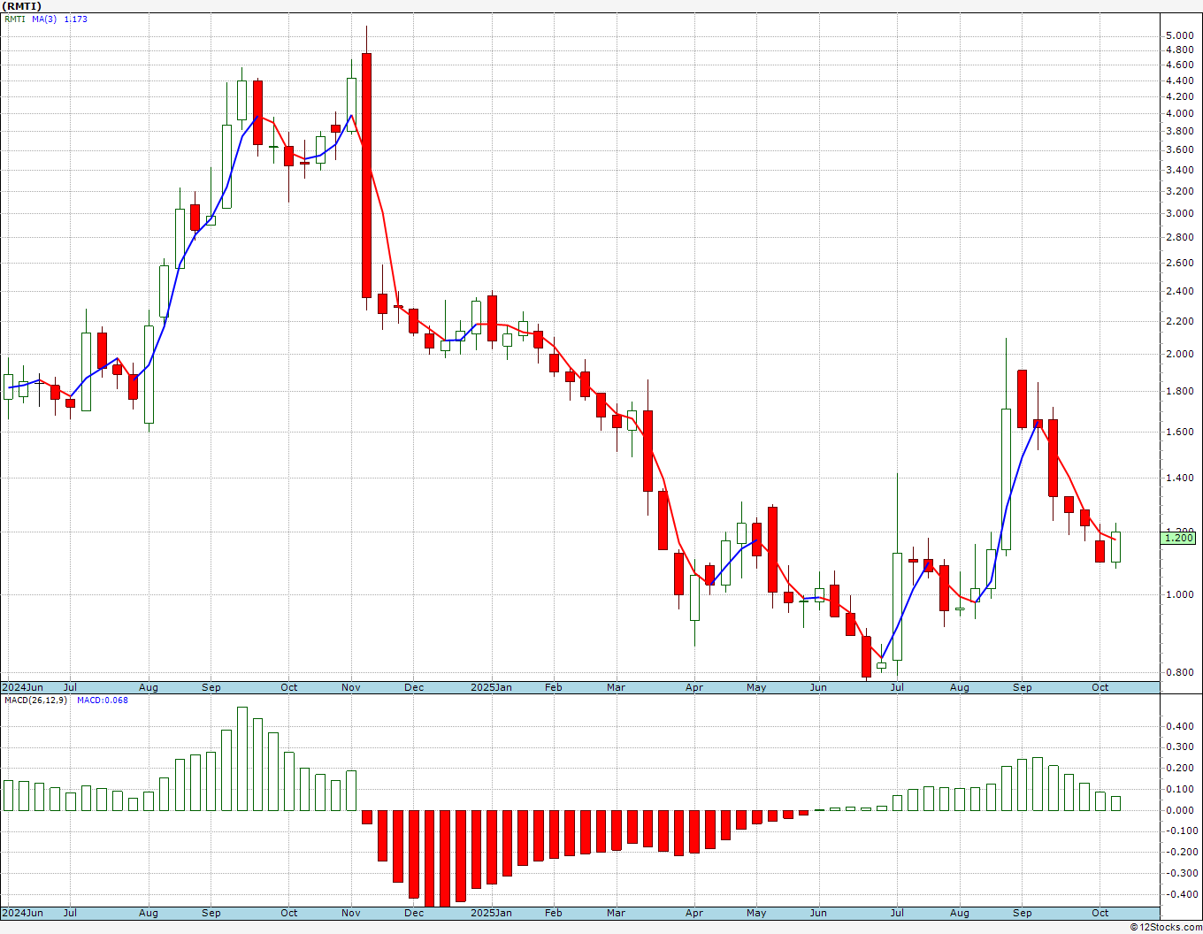Click the MA(3) moving average legend label
Image resolution: width=1203 pixels, height=934 pixels.
pos(44,19)
